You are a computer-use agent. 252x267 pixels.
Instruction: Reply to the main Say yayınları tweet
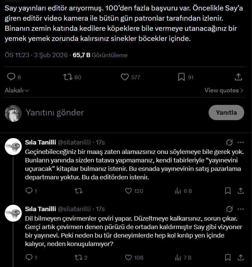tap(12, 77)
